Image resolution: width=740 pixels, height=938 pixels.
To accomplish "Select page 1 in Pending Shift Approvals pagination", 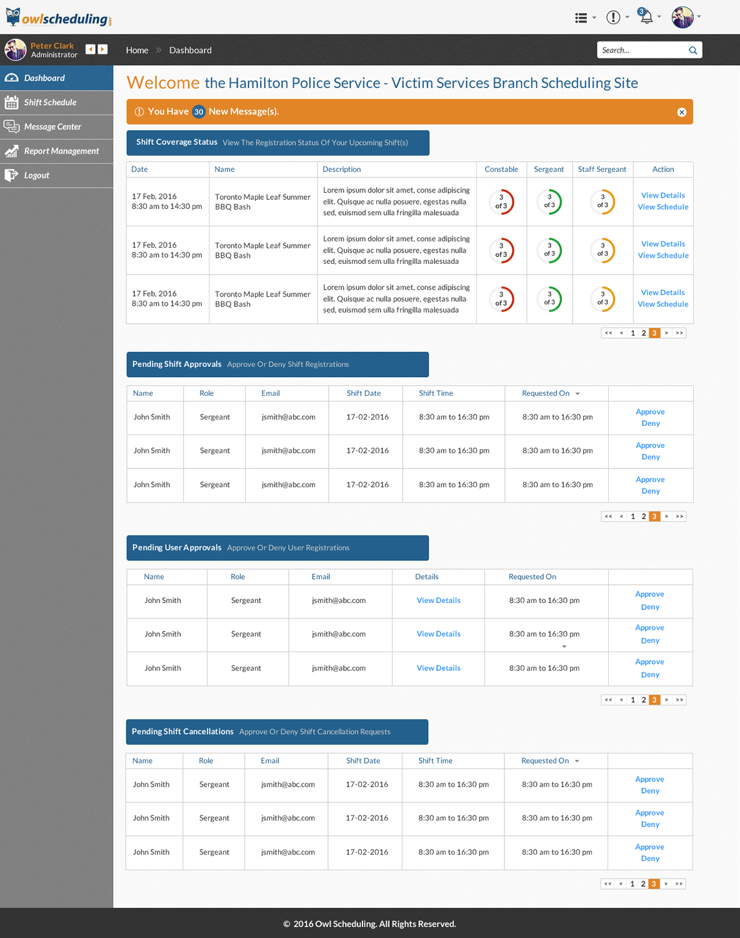I will click(x=633, y=517).
